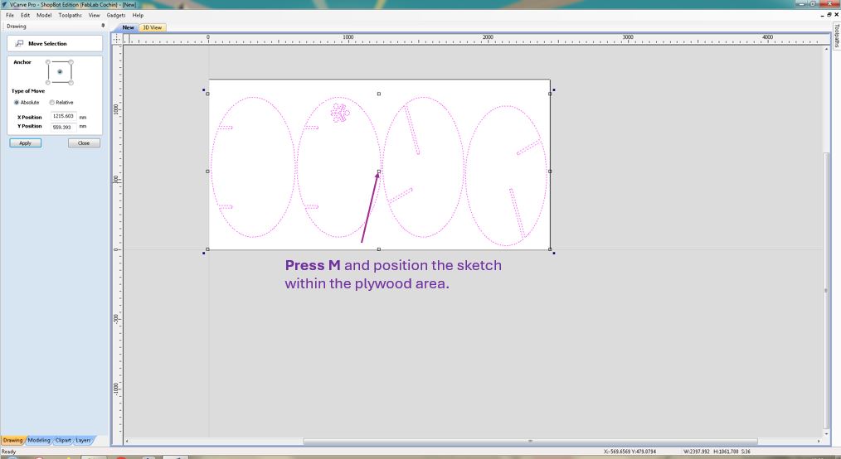Choose Absolute type of move
The height and width of the screenshot is (459, 841).
click(x=27, y=102)
